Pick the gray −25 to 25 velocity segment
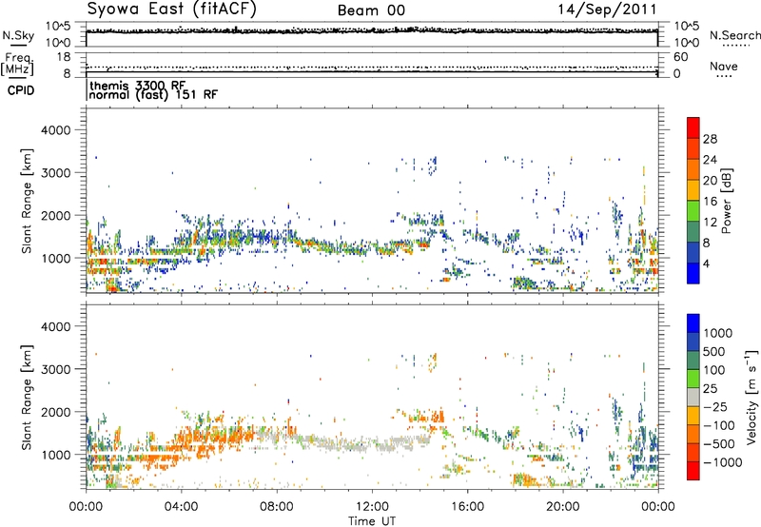 pyautogui.click(x=693, y=398)
